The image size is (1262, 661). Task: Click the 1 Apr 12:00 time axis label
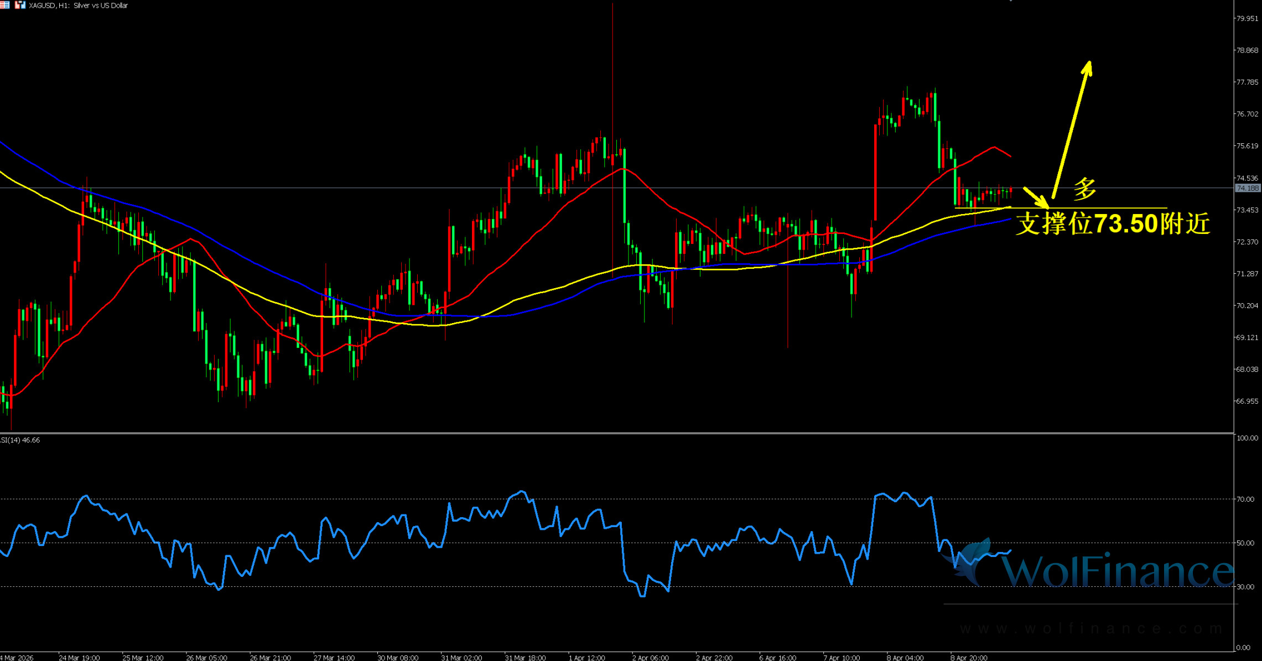[x=586, y=658]
